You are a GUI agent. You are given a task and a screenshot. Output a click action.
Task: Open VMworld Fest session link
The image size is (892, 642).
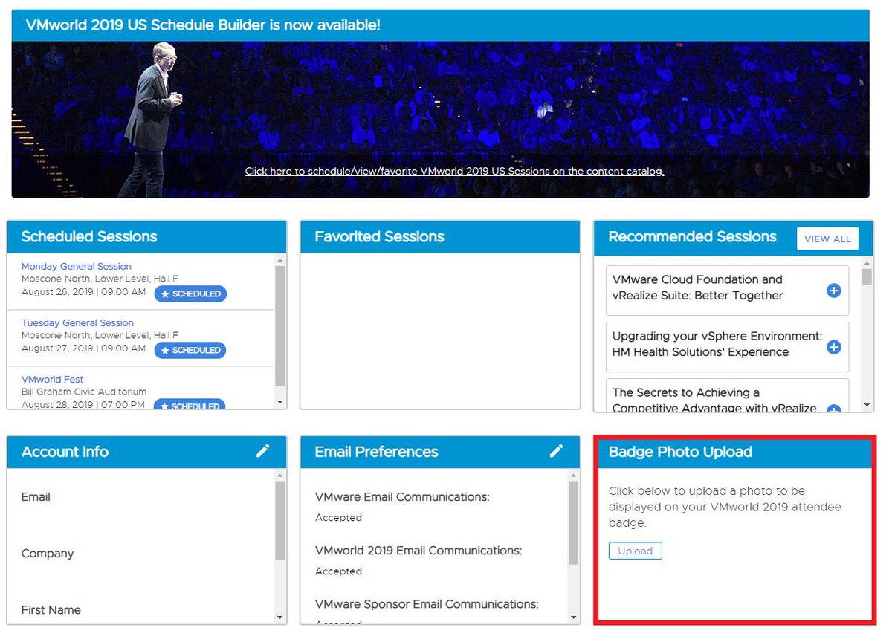(52, 379)
